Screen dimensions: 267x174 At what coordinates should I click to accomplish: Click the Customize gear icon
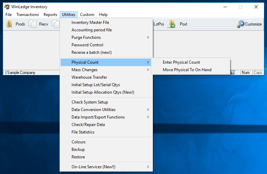click(x=241, y=24)
